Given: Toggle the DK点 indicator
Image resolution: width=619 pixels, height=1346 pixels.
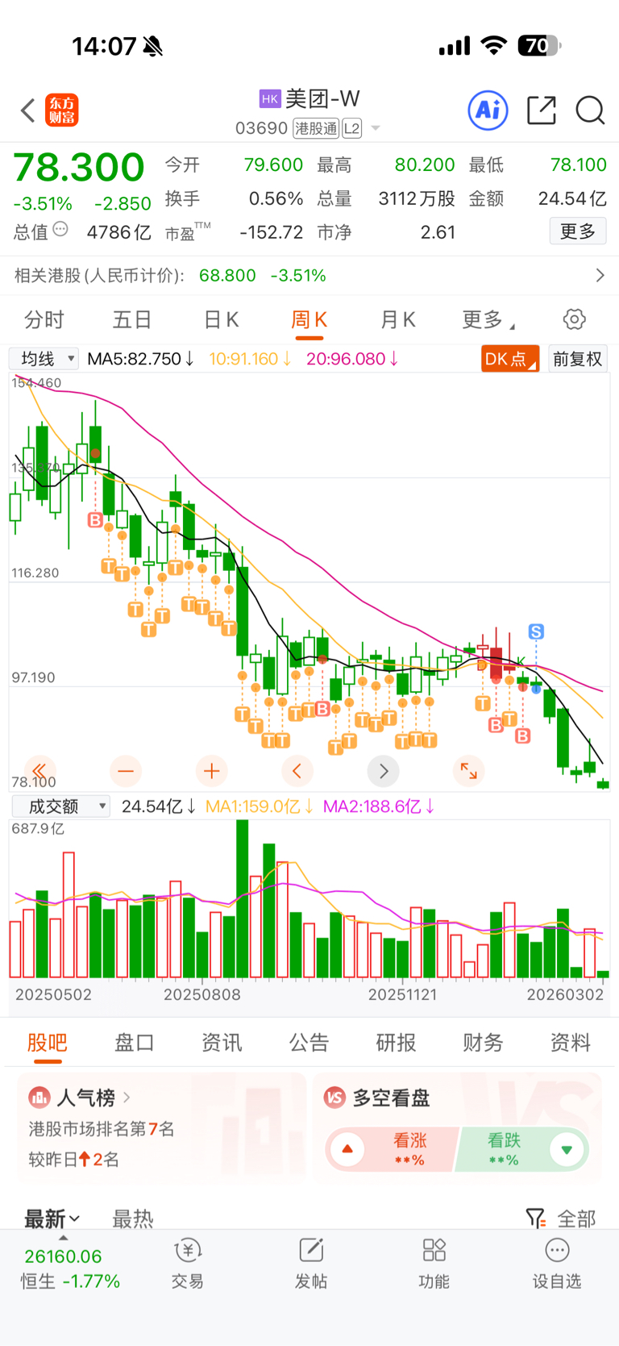Looking at the screenshot, I should pyautogui.click(x=510, y=359).
